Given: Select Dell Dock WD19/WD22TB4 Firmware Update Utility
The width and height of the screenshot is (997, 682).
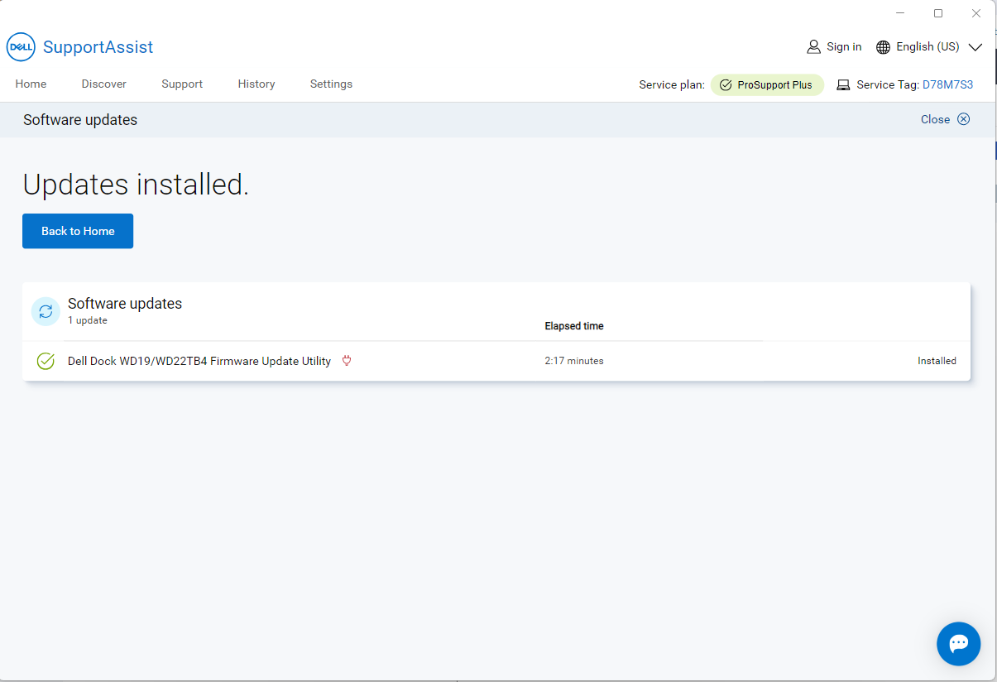Looking at the screenshot, I should coord(199,361).
